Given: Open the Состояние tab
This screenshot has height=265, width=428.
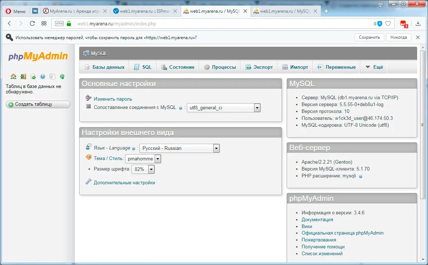Looking at the screenshot, I should pyautogui.click(x=178, y=67).
